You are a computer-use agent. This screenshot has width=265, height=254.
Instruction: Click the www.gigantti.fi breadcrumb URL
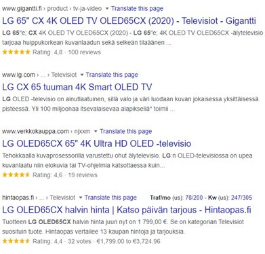22,9
